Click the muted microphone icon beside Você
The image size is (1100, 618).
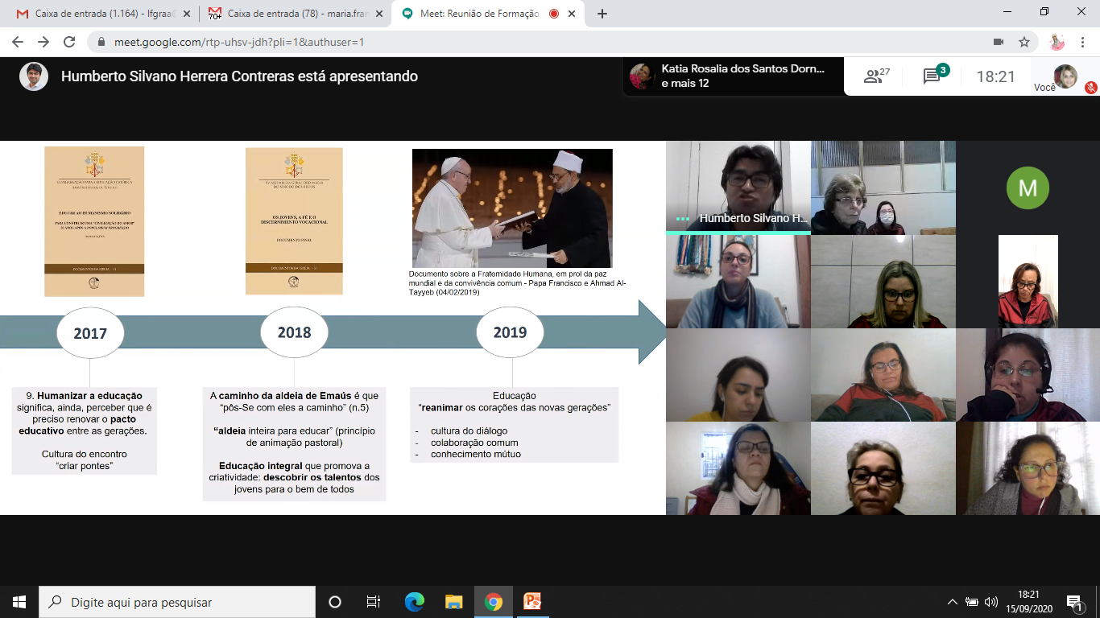pyautogui.click(x=1090, y=87)
